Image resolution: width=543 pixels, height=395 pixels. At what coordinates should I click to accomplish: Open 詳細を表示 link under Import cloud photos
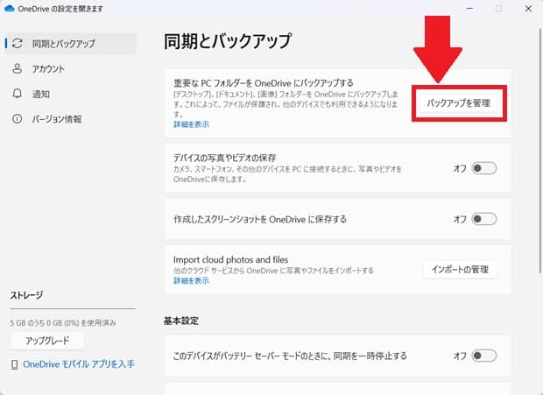point(191,281)
